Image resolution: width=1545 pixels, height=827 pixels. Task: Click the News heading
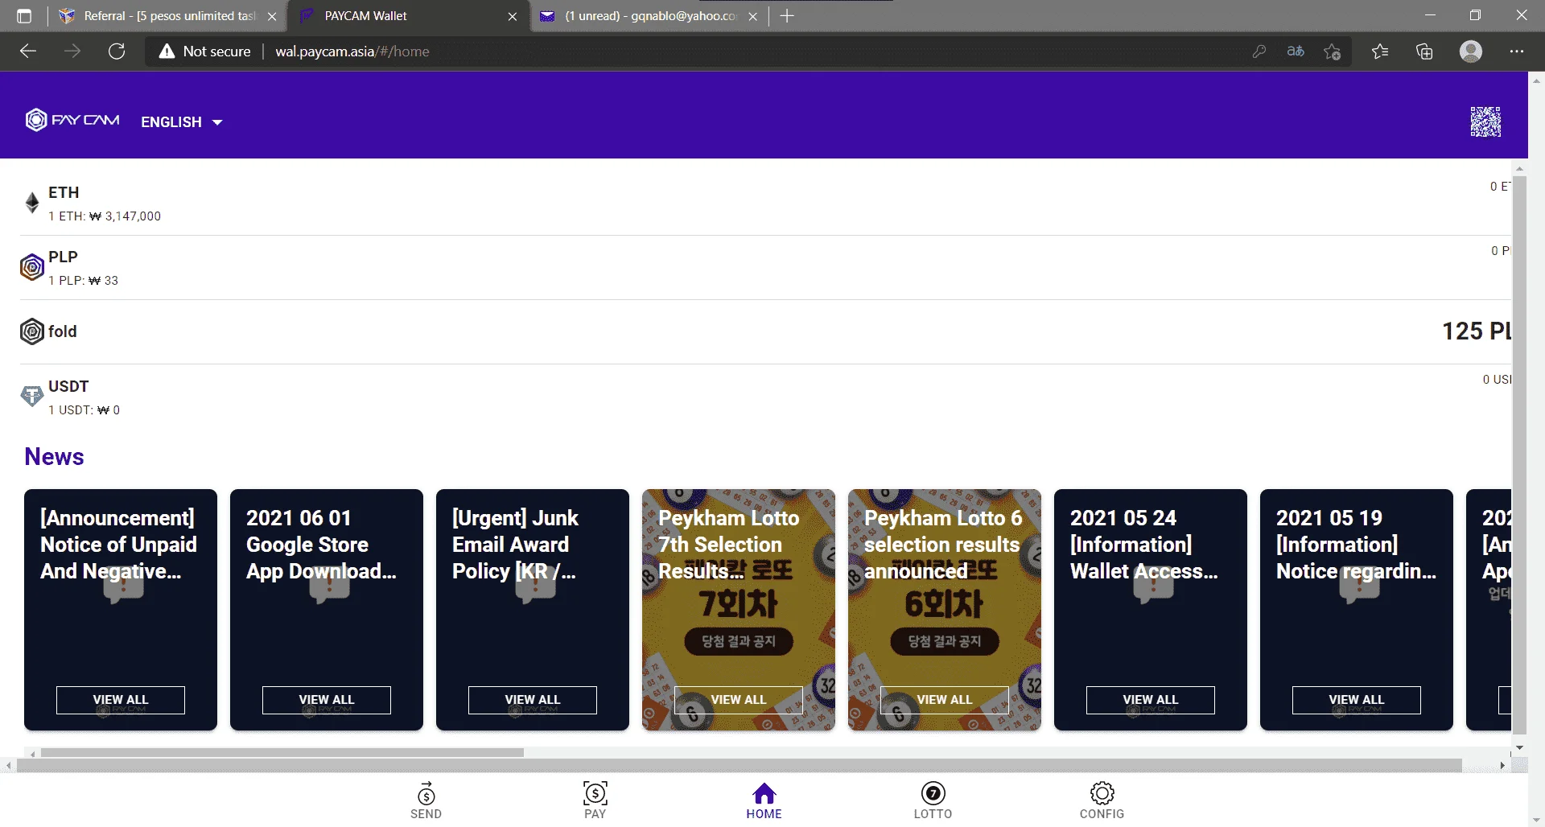(54, 456)
